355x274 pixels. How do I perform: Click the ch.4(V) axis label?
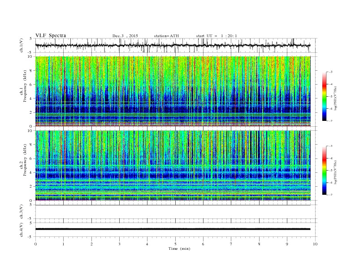[x=22, y=230]
